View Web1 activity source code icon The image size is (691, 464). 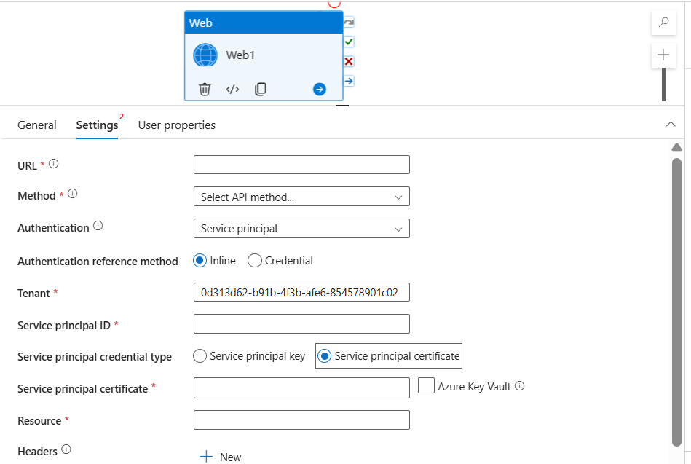[x=233, y=89]
